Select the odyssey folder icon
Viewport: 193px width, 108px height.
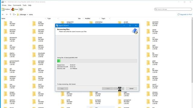coord(148,94)
